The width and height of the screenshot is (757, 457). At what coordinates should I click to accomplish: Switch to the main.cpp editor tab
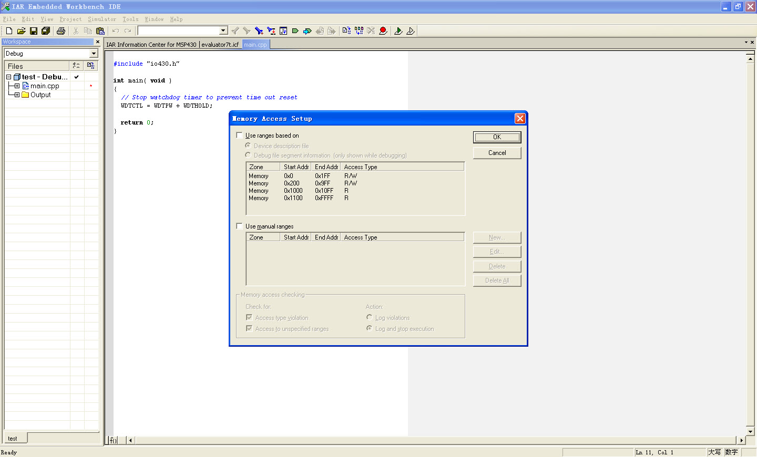pyautogui.click(x=255, y=45)
